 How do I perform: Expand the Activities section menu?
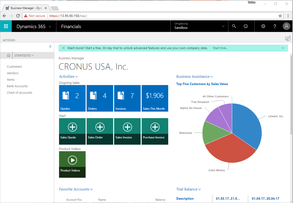point(68,76)
